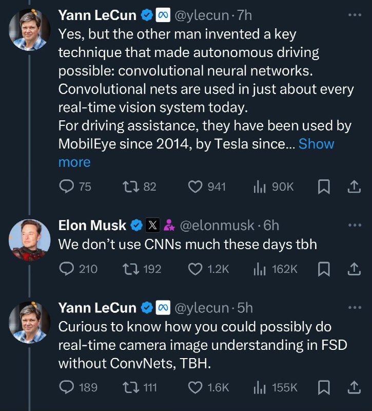Share the last Yann LeCun tweet

pos(354,387)
